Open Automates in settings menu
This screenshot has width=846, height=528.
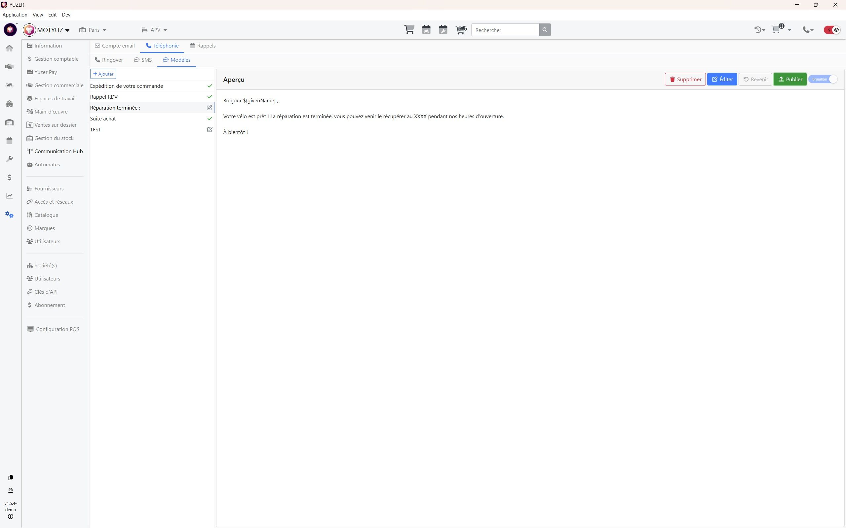pyautogui.click(x=47, y=164)
